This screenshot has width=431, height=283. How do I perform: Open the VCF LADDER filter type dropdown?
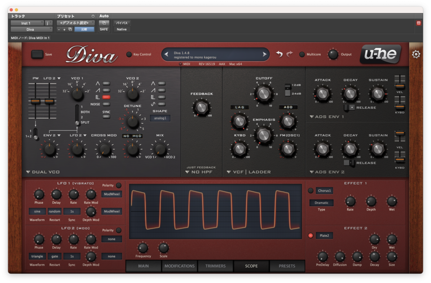pos(249,172)
